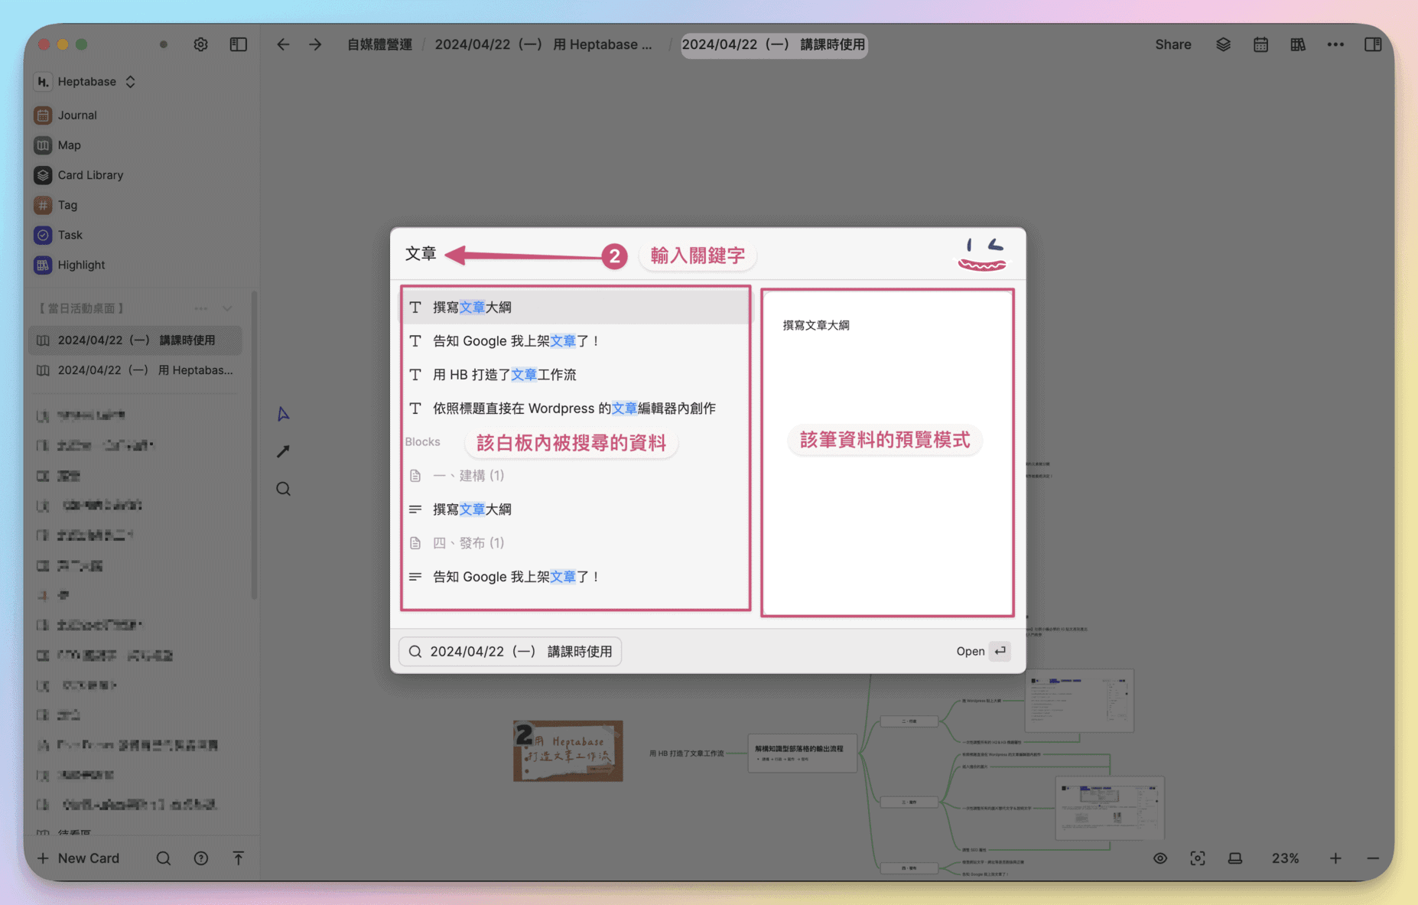Open the 用 Heptabase breadcrumb
The height and width of the screenshot is (905, 1418).
tap(543, 44)
